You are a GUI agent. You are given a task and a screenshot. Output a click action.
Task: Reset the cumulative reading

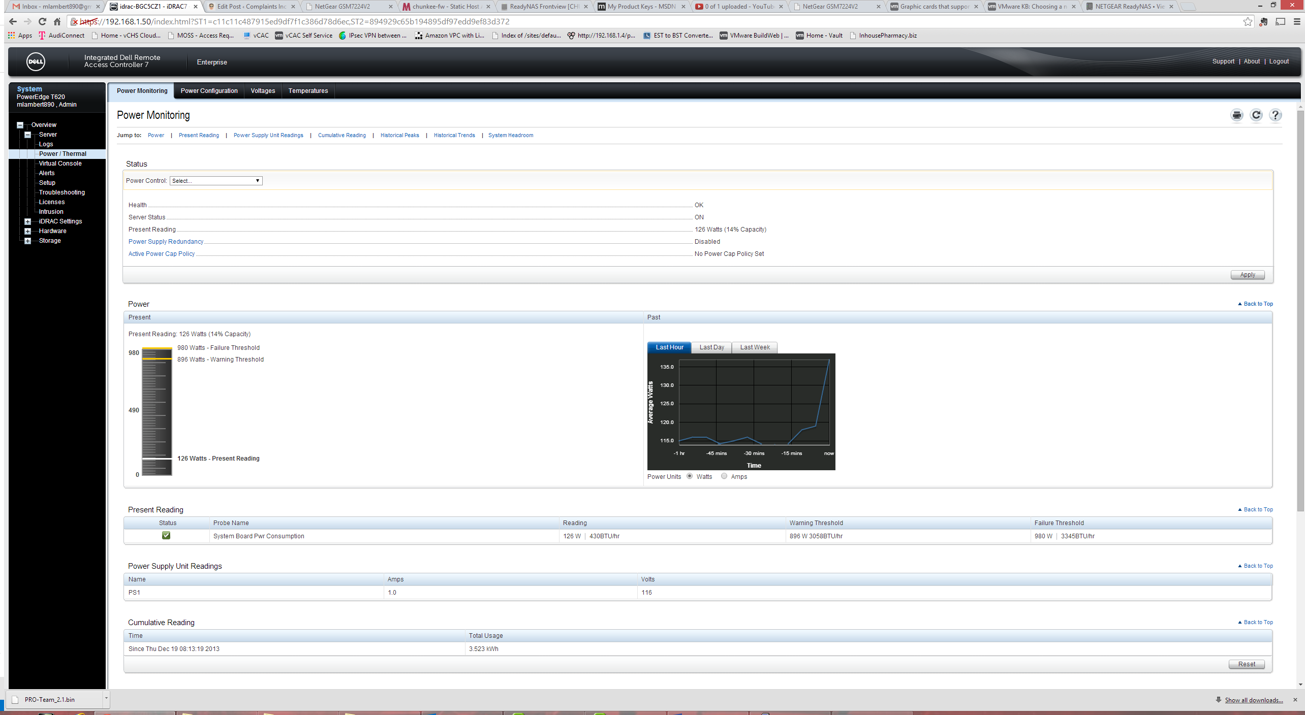[x=1246, y=664]
